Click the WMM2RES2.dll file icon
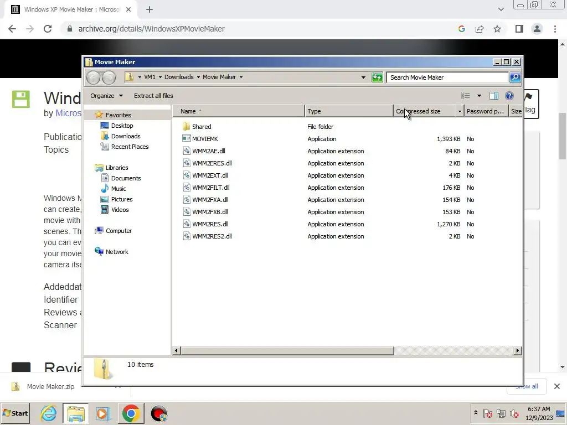The image size is (567, 425). [x=186, y=236]
